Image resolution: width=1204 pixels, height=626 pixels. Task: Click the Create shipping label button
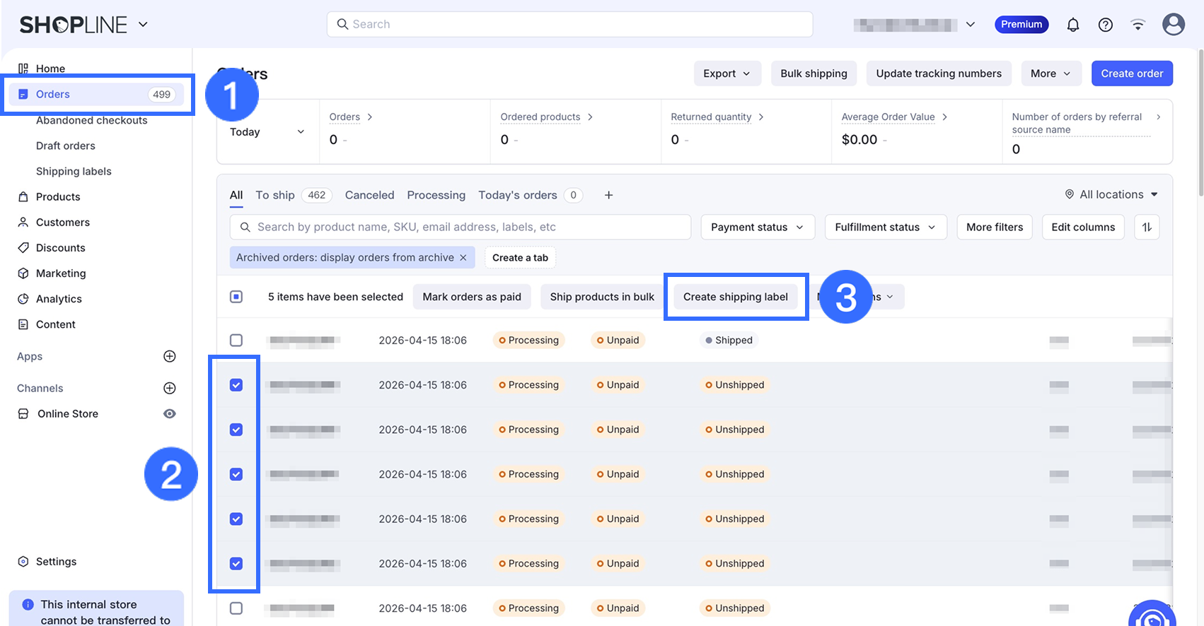tap(735, 297)
